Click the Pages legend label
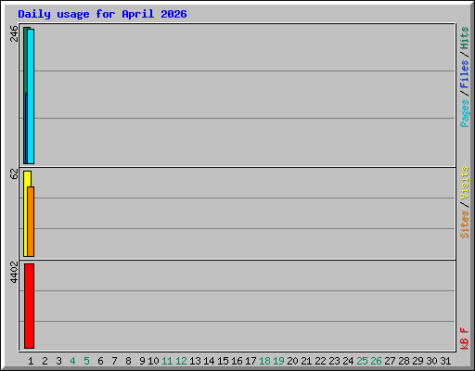The image size is (475, 371). click(x=464, y=113)
